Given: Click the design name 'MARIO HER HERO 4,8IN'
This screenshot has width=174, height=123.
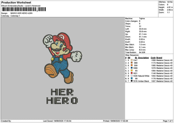Looking at the screenshot, I should pos(21,13).
